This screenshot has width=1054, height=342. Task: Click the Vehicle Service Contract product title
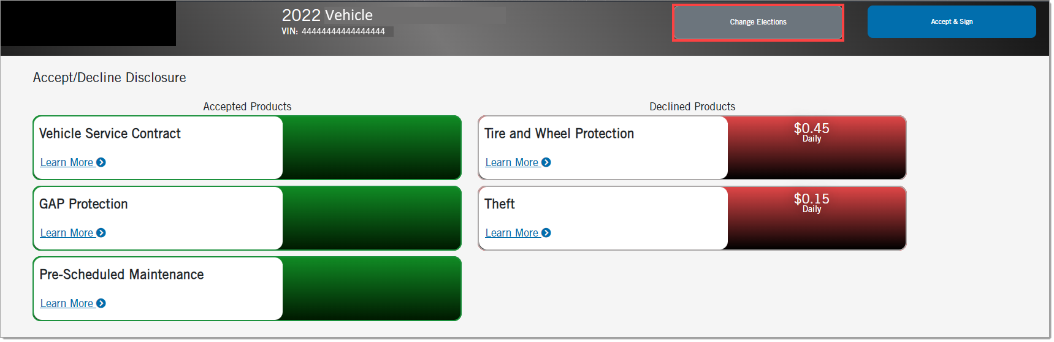[110, 134]
